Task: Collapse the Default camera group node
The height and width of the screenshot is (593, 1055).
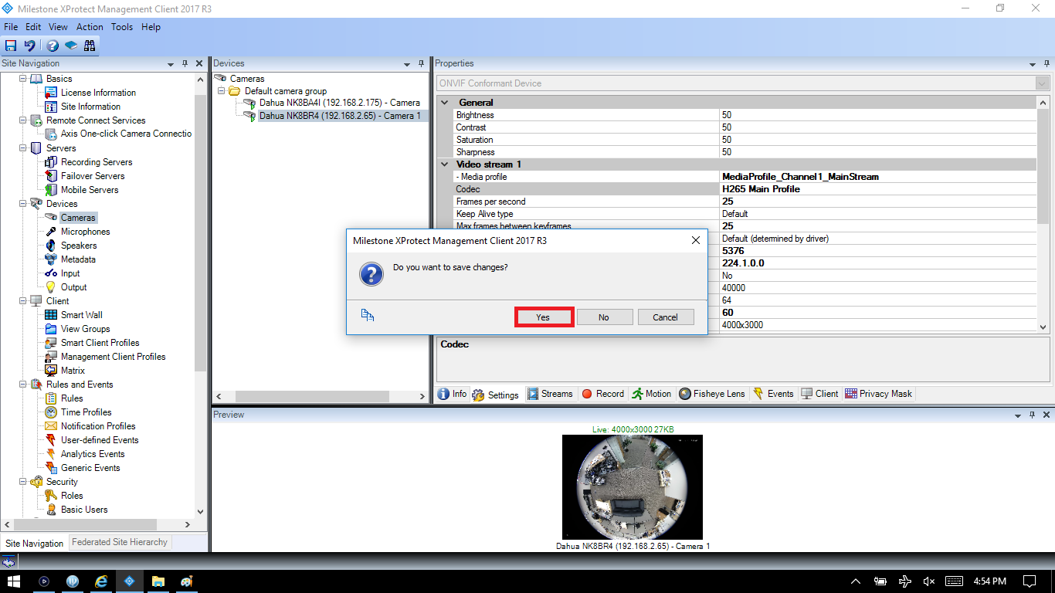Action: tap(222, 91)
